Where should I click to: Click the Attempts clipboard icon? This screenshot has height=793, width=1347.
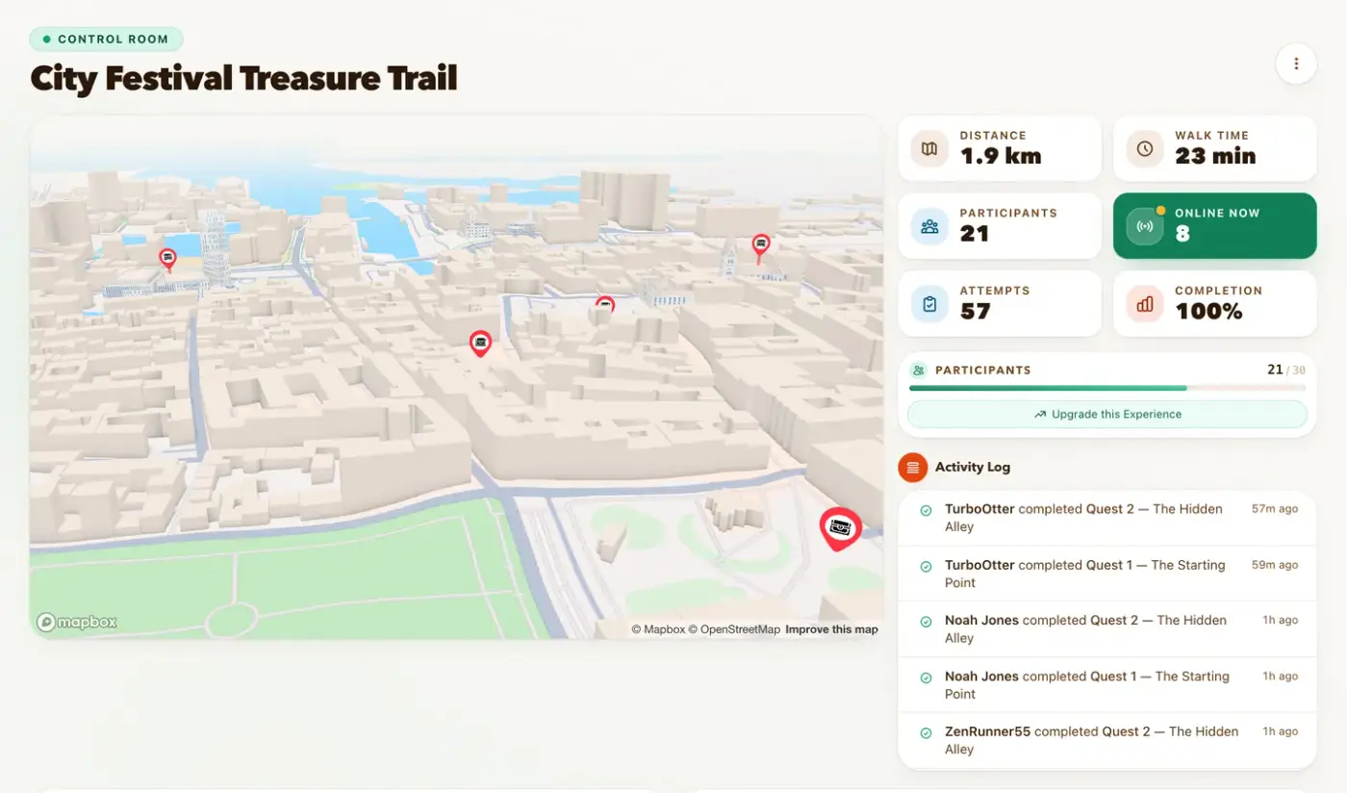tap(929, 304)
